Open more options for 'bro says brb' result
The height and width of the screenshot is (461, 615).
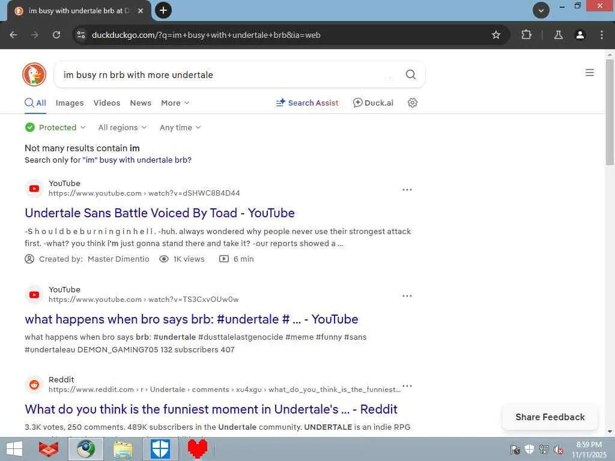click(x=407, y=296)
